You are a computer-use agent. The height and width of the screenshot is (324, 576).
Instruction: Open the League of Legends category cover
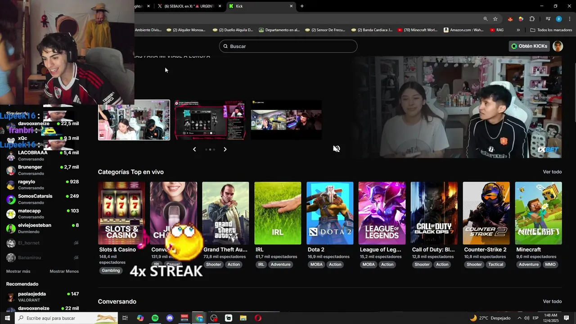(x=382, y=213)
